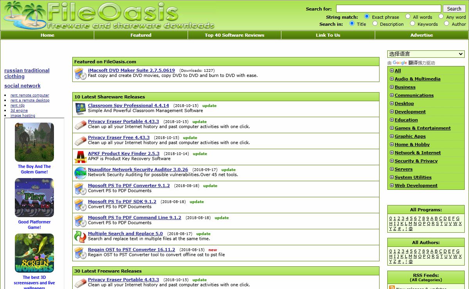Image resolution: width=469 pixels, height=289 pixels.
Task: Open Classroom Spy Professional 4.4.14 link
Action: pos(128,105)
